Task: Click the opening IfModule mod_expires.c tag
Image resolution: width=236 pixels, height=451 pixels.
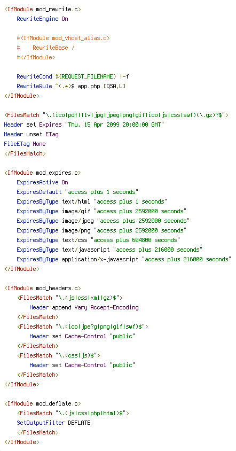Action: (x=43, y=173)
